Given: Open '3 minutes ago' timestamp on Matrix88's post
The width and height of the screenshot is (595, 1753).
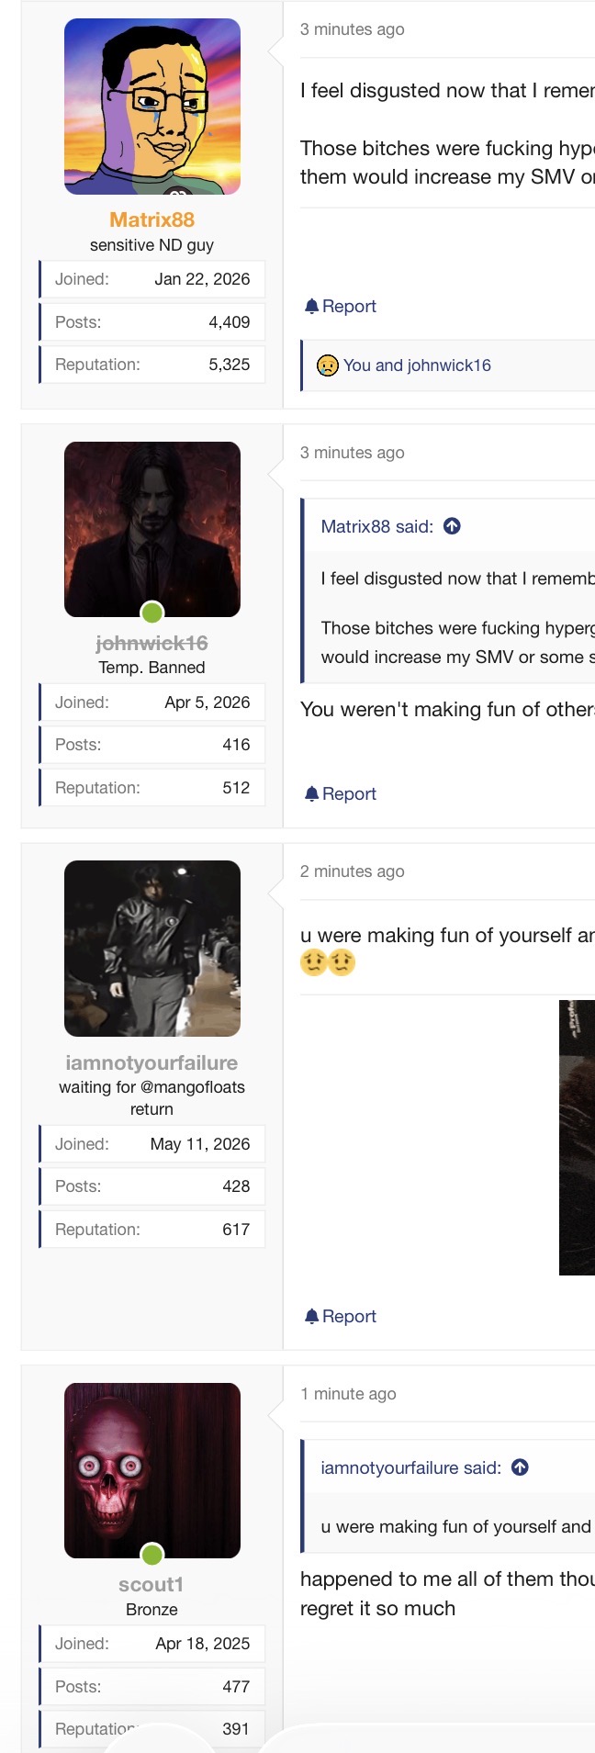Looking at the screenshot, I should pos(353,29).
